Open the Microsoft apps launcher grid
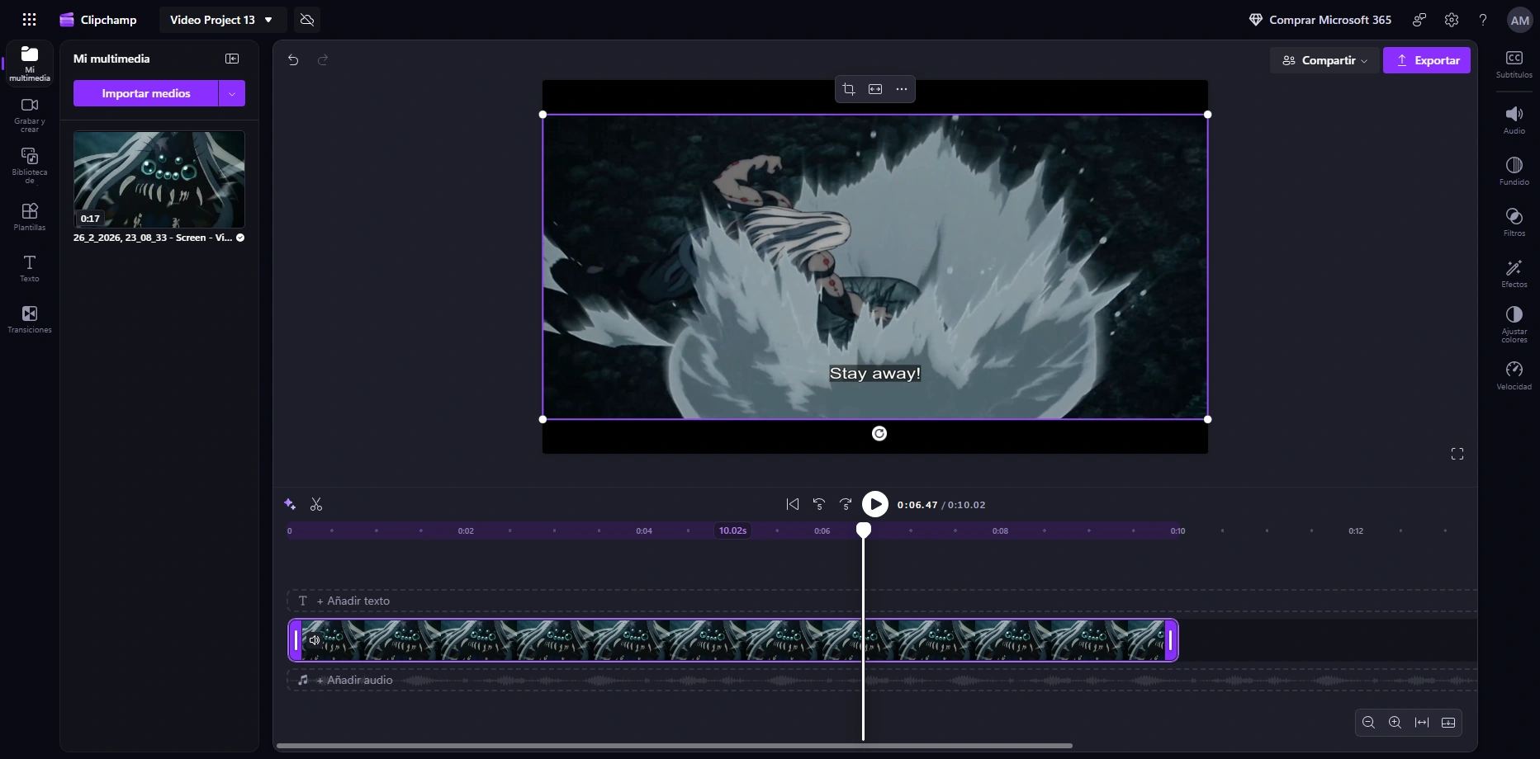 tap(29, 20)
